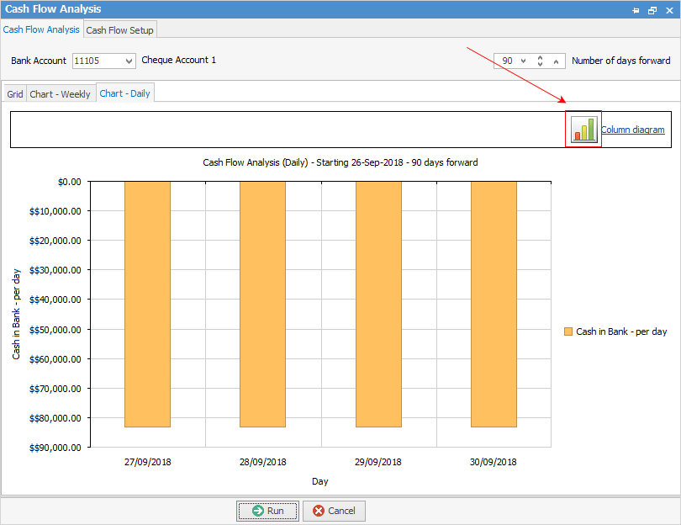Click the down spinner arrow beside days field
The height and width of the screenshot is (525, 681).
[540, 64]
